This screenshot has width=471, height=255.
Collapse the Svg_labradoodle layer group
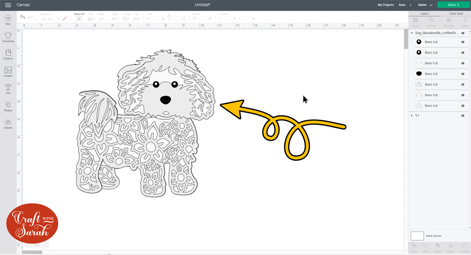[411, 33]
